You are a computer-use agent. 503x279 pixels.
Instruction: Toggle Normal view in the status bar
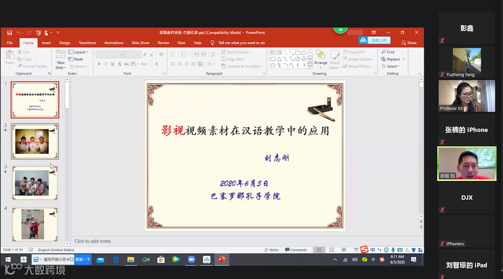(319, 250)
